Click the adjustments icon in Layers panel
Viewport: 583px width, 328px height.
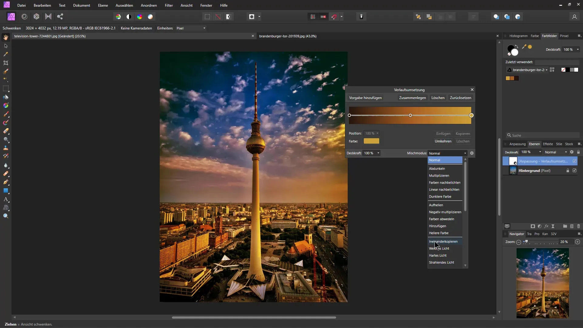540,226
